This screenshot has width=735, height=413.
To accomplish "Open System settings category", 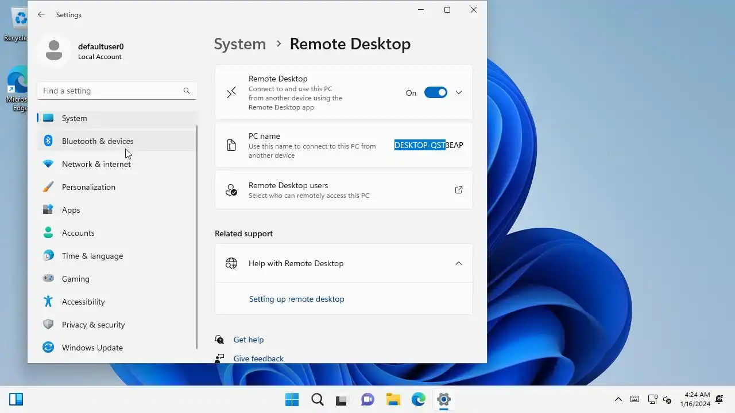I will pyautogui.click(x=117, y=118).
